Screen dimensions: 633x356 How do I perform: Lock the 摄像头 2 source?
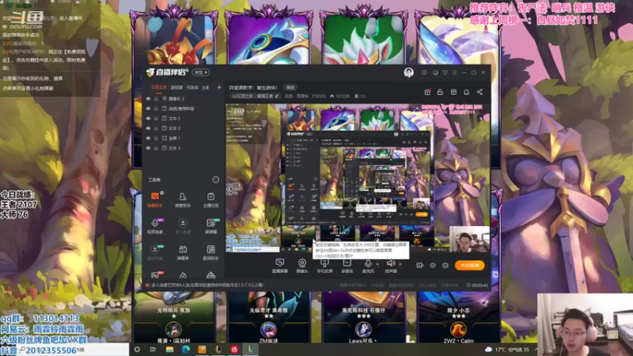156,98
